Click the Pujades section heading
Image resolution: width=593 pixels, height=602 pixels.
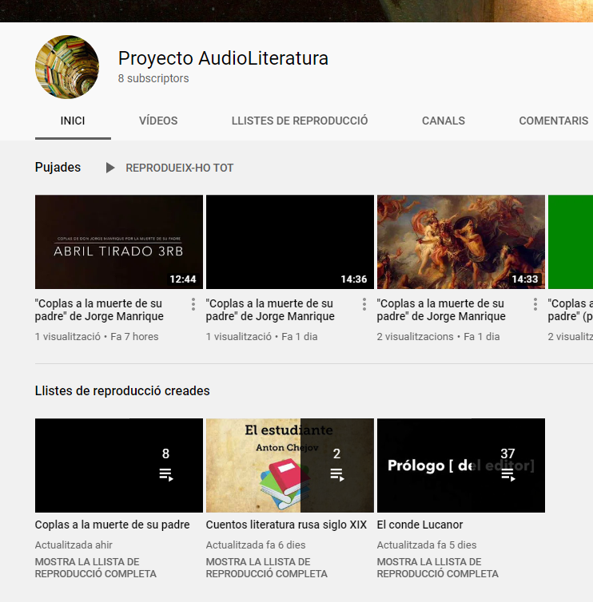point(58,168)
